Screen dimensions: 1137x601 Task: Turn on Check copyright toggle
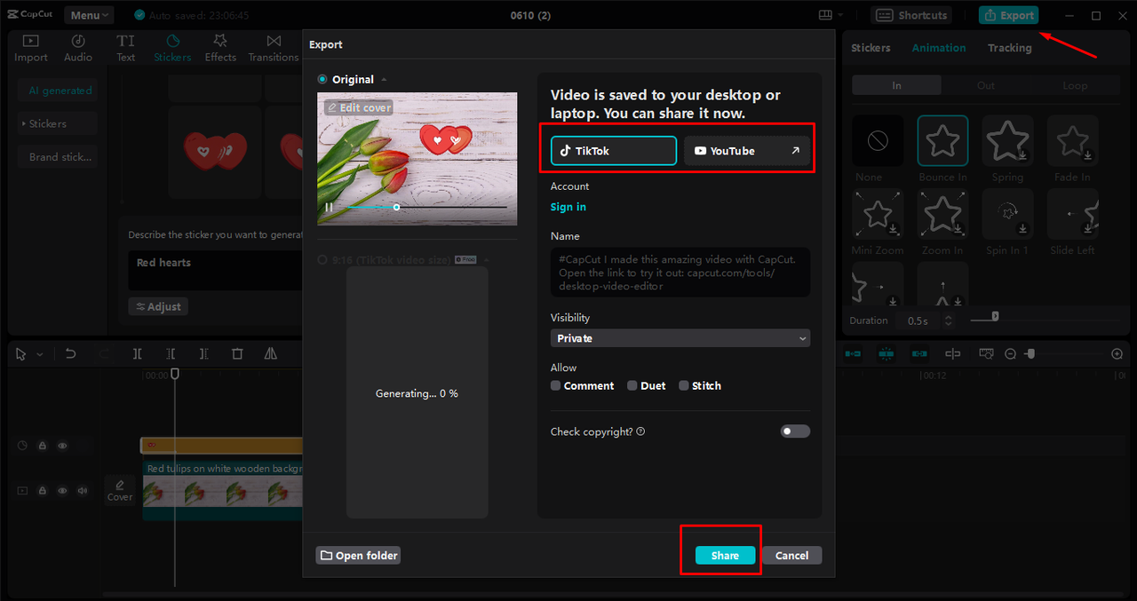click(795, 431)
